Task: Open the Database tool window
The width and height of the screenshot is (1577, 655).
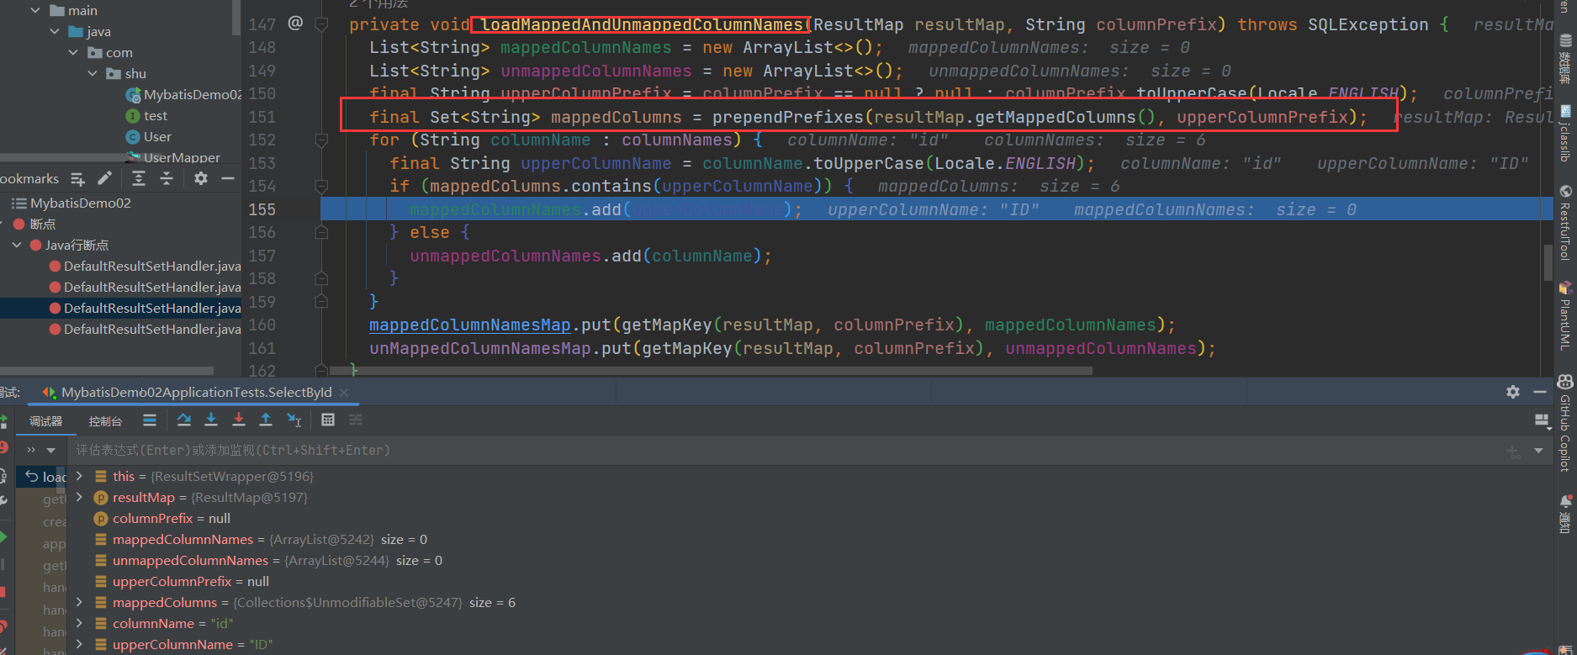Action: click(x=1565, y=59)
